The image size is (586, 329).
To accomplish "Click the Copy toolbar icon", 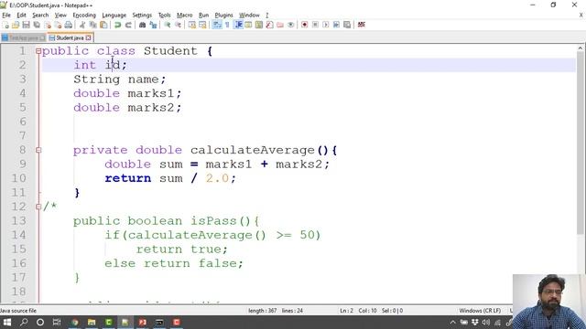I will (x=93, y=25).
